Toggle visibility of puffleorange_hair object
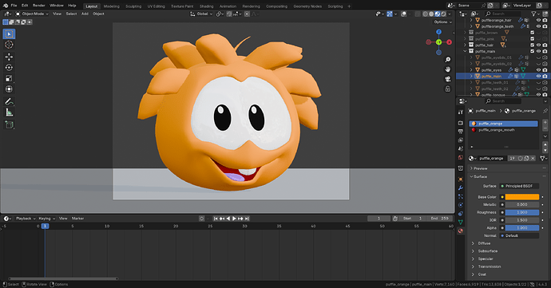 [538, 20]
